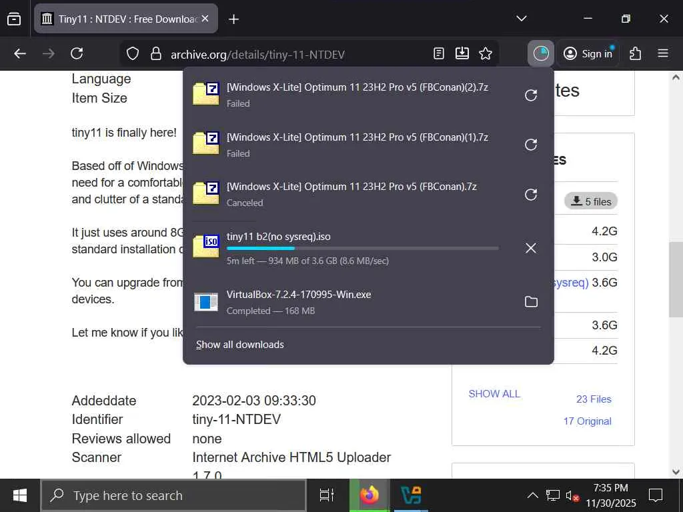Show VirtualBox installer in folder
This screenshot has width=683, height=512.
pos(530,302)
